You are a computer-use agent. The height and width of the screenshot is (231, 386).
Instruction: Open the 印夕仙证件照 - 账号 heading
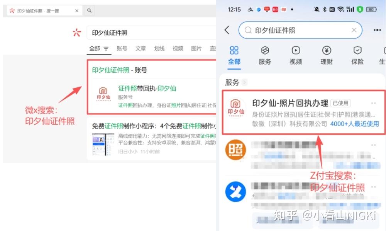[119, 70]
